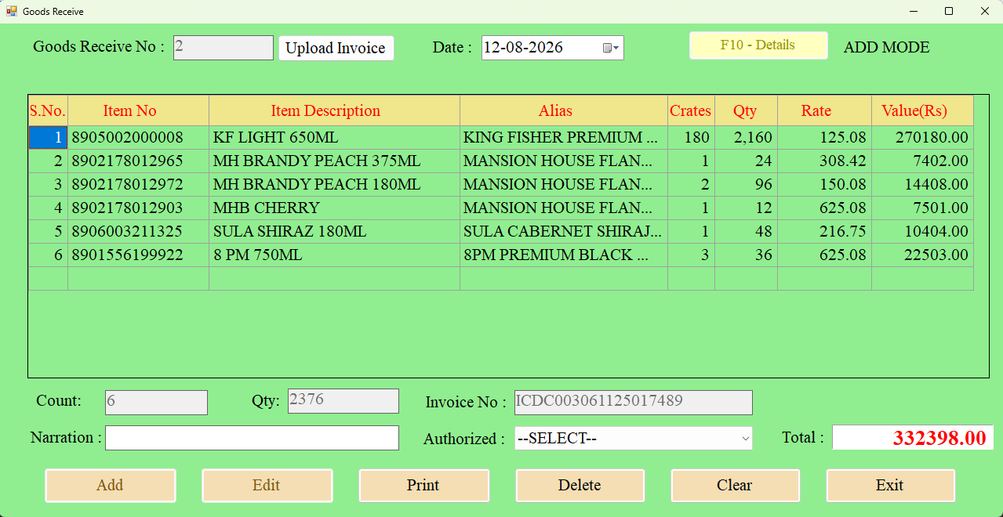The height and width of the screenshot is (517, 1003).
Task: Select the S.No. column header
Action: coord(48,111)
